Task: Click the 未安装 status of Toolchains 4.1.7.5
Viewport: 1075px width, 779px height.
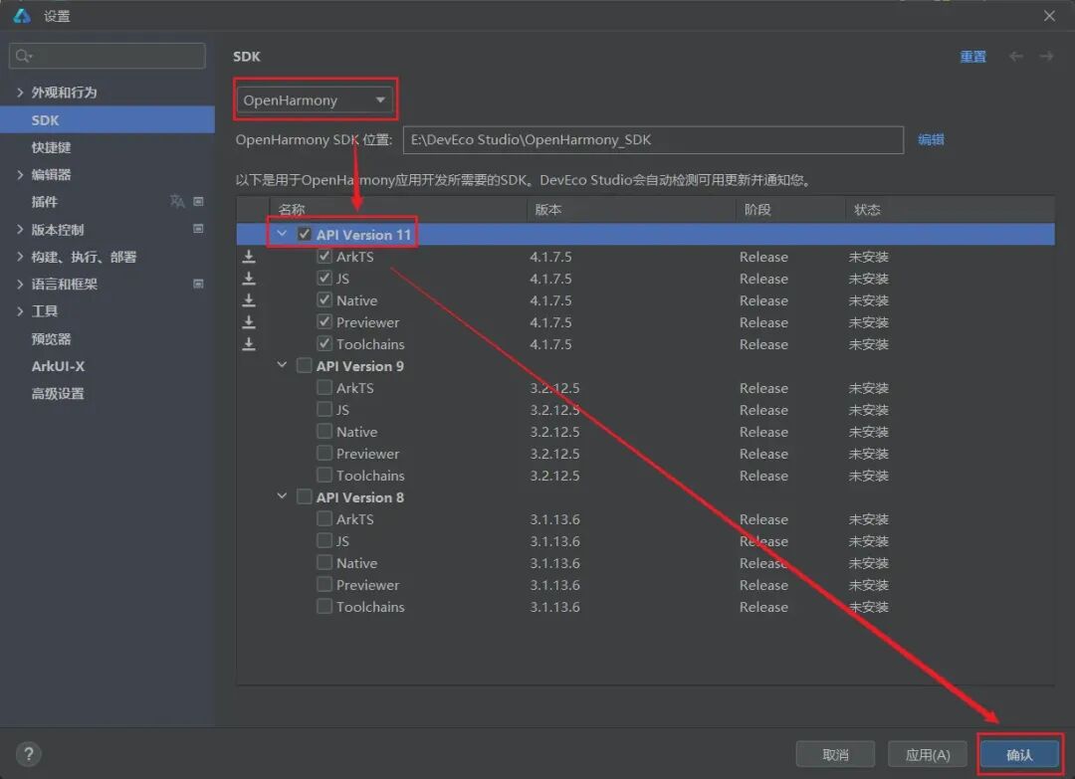Action: coord(869,344)
